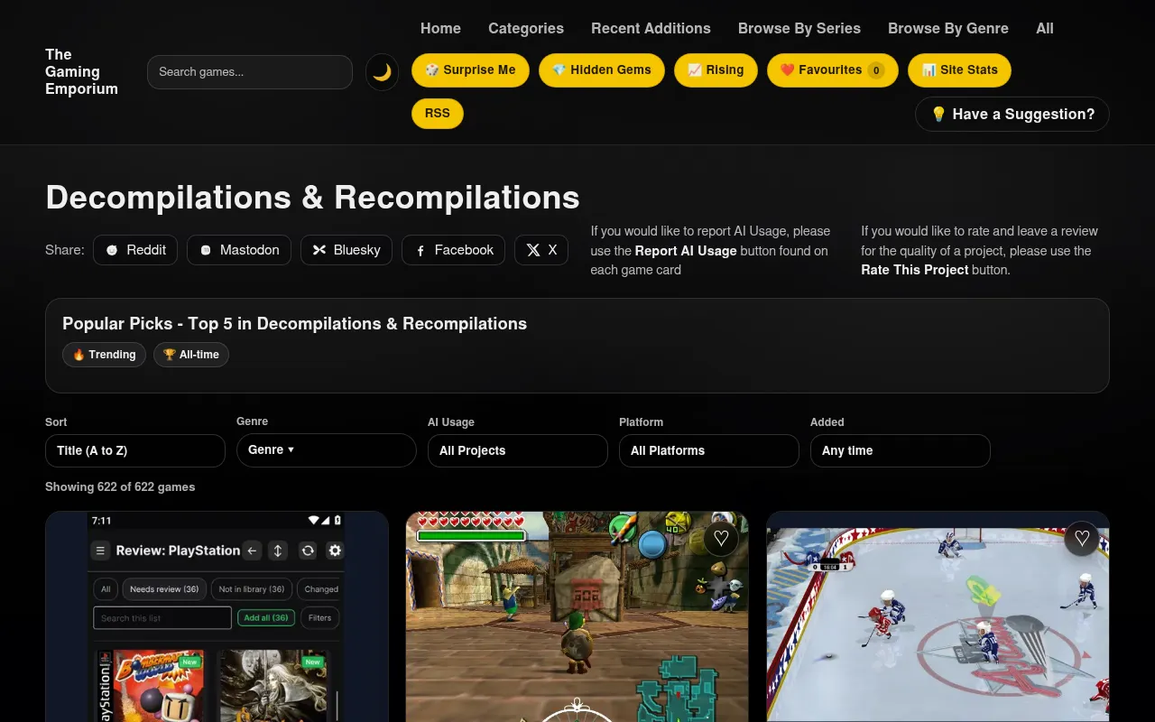The width and height of the screenshot is (1155, 722).
Task: Favourite the hockey game card via its heart
Action: pos(1082,539)
